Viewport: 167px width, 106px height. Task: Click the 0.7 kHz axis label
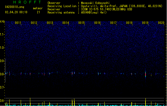pos(2,87)
